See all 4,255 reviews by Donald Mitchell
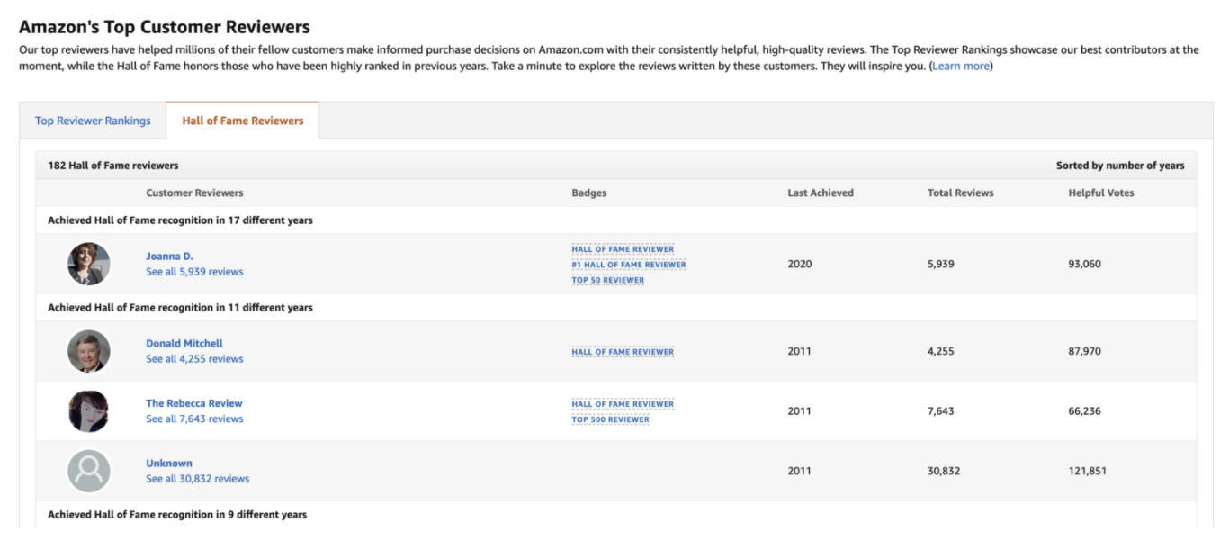 click(194, 359)
